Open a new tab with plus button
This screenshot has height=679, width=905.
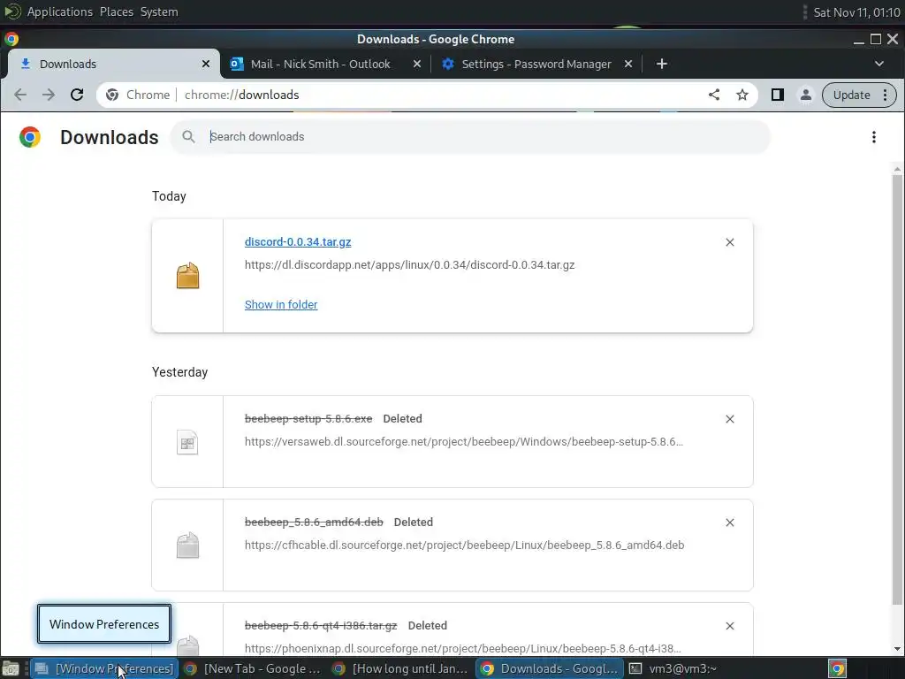[661, 64]
